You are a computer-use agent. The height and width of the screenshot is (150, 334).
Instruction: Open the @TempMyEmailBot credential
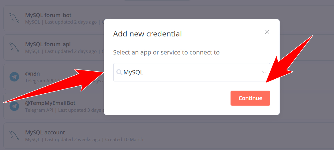tap(50, 103)
